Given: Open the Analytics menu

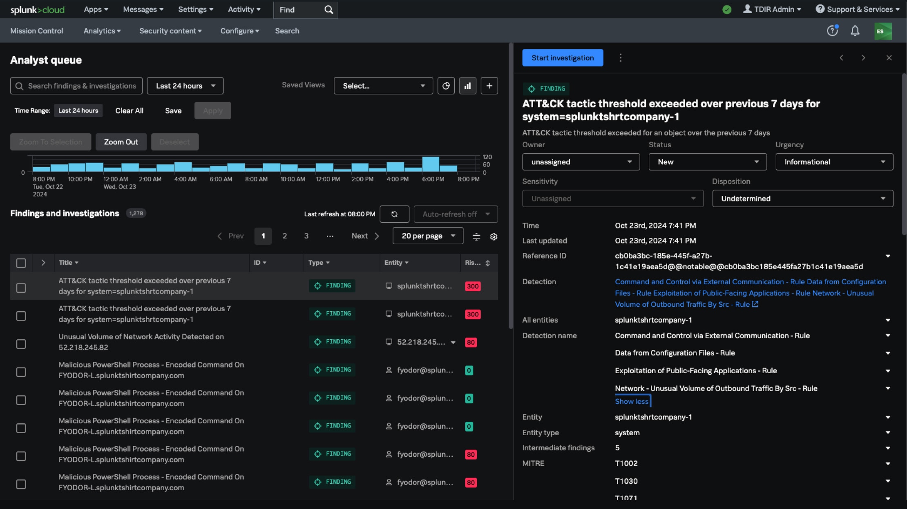Looking at the screenshot, I should tap(102, 31).
